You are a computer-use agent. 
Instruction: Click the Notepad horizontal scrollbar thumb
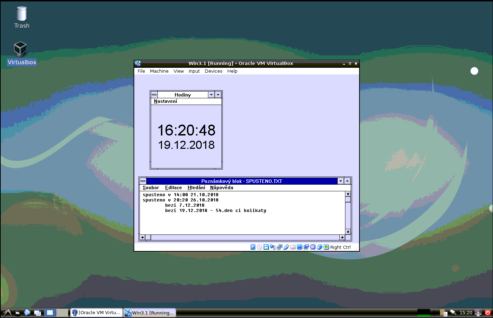click(148, 238)
